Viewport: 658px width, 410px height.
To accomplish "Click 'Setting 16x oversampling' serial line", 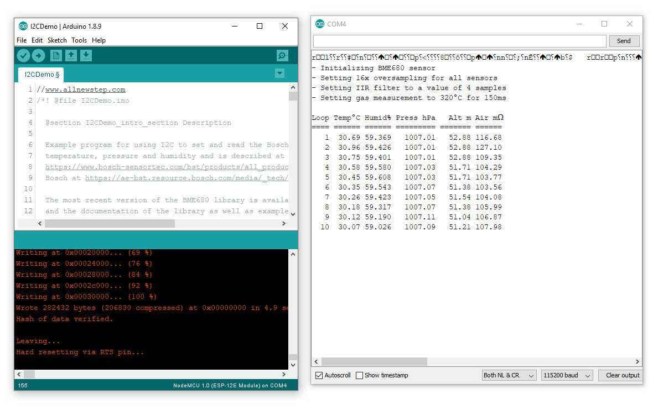I will 405,78.
